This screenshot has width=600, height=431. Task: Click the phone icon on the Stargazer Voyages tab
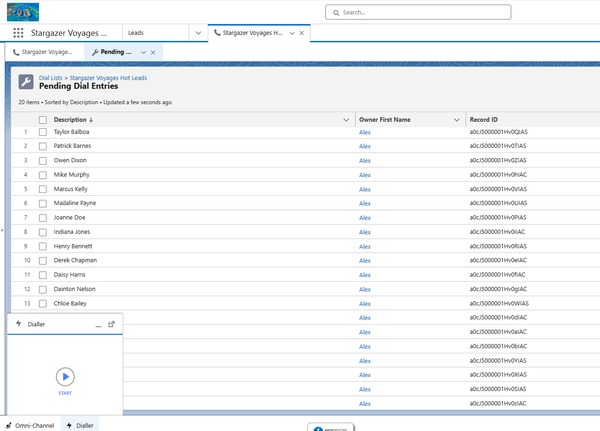coord(218,33)
